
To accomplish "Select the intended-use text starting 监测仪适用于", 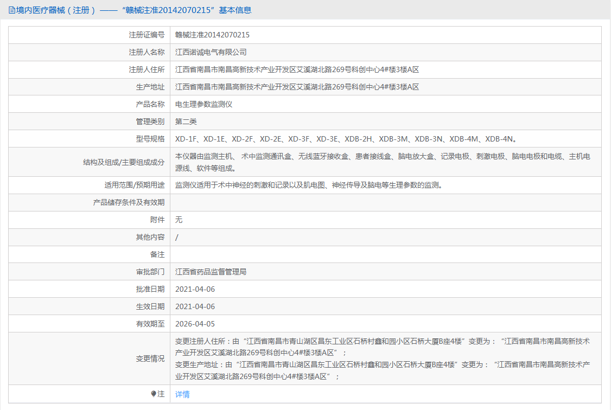I will point(309,185).
